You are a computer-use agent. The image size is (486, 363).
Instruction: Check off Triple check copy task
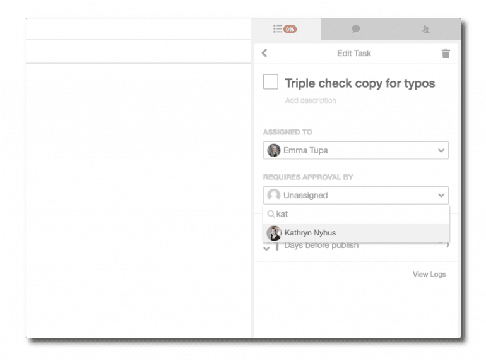(x=270, y=82)
